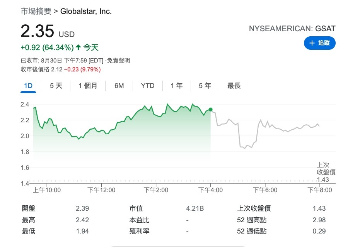Switch to the 5 天 tab
360x247 pixels.
pos(56,86)
